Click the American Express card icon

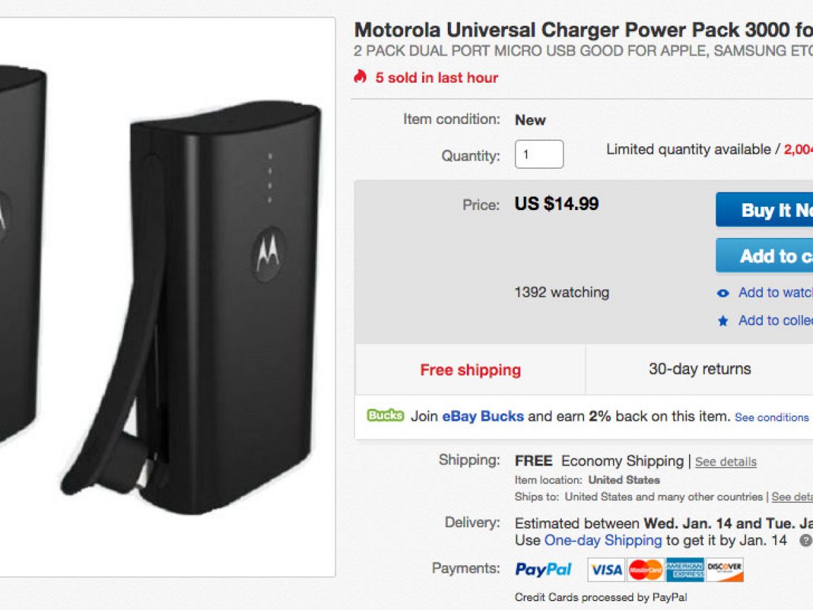685,569
